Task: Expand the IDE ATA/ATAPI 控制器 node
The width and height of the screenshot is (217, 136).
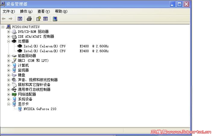Action: [x=8, y=36]
